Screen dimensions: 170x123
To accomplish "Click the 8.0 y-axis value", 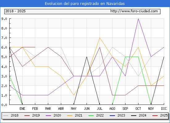I will coord(4,28).
